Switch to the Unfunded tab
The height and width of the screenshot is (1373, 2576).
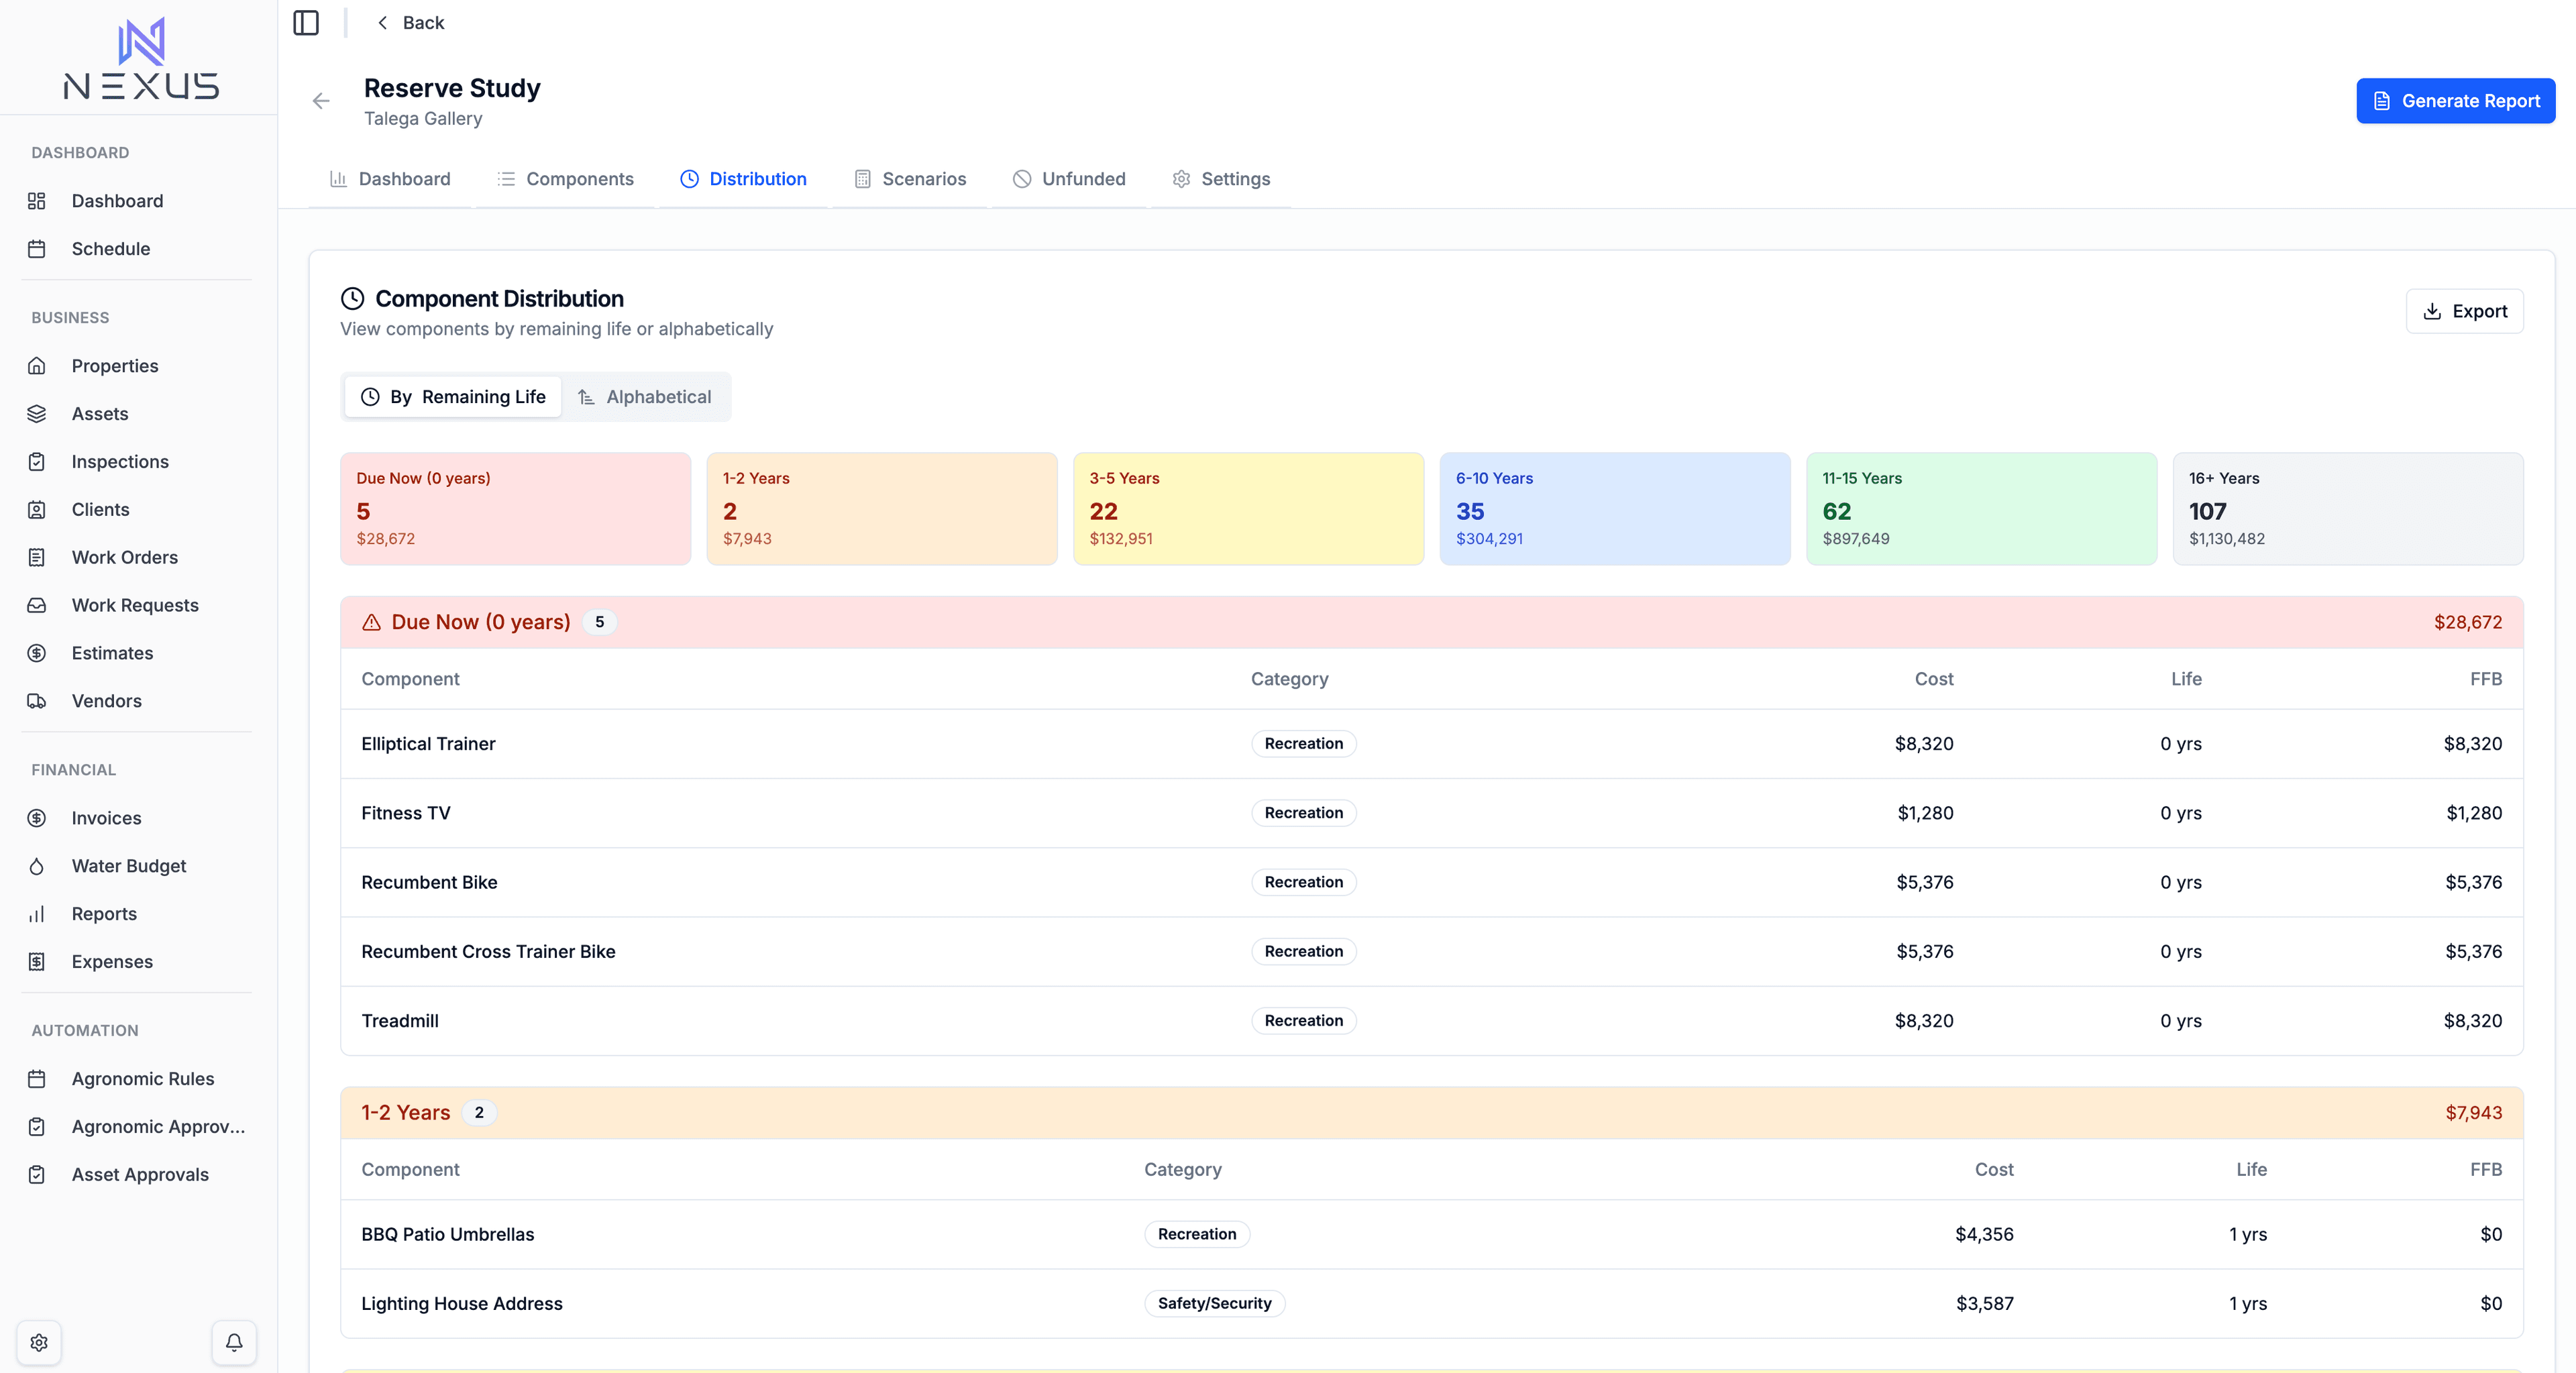[x=1069, y=179]
